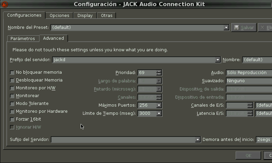Open the Canales de E/S (default) dropdown
This screenshot has width=272, height=163.
coord(264,105)
